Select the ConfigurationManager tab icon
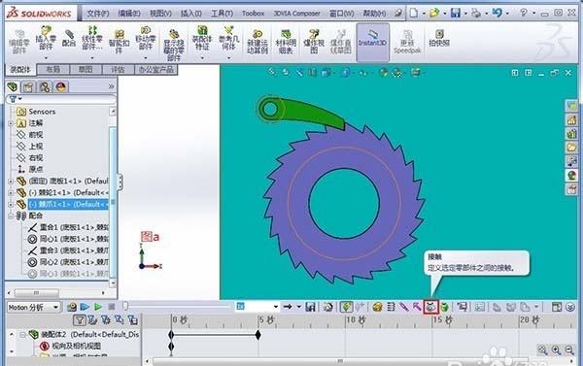The width and height of the screenshot is (583, 366). tap(45, 87)
